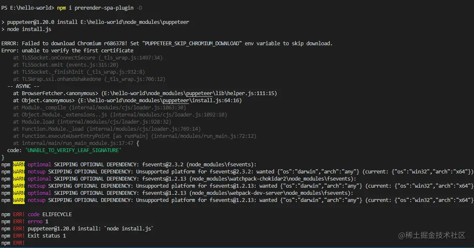Click the notsup warning for fsevents@2.3.2
Screen dimensions: 474x248
tap(237, 172)
